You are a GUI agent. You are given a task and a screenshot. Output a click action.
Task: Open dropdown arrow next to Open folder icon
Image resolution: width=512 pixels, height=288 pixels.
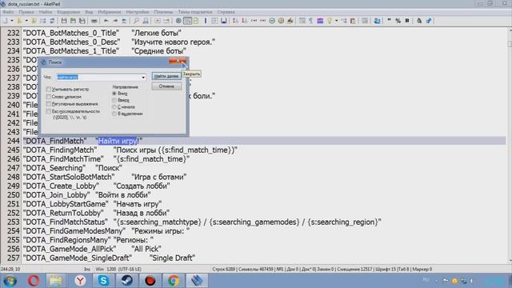26,21
